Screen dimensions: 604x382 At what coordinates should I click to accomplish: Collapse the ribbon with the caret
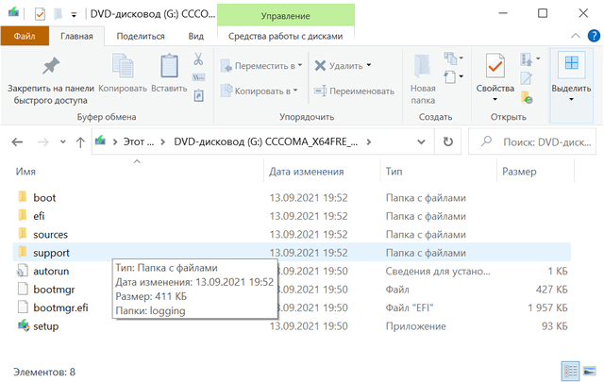575,36
